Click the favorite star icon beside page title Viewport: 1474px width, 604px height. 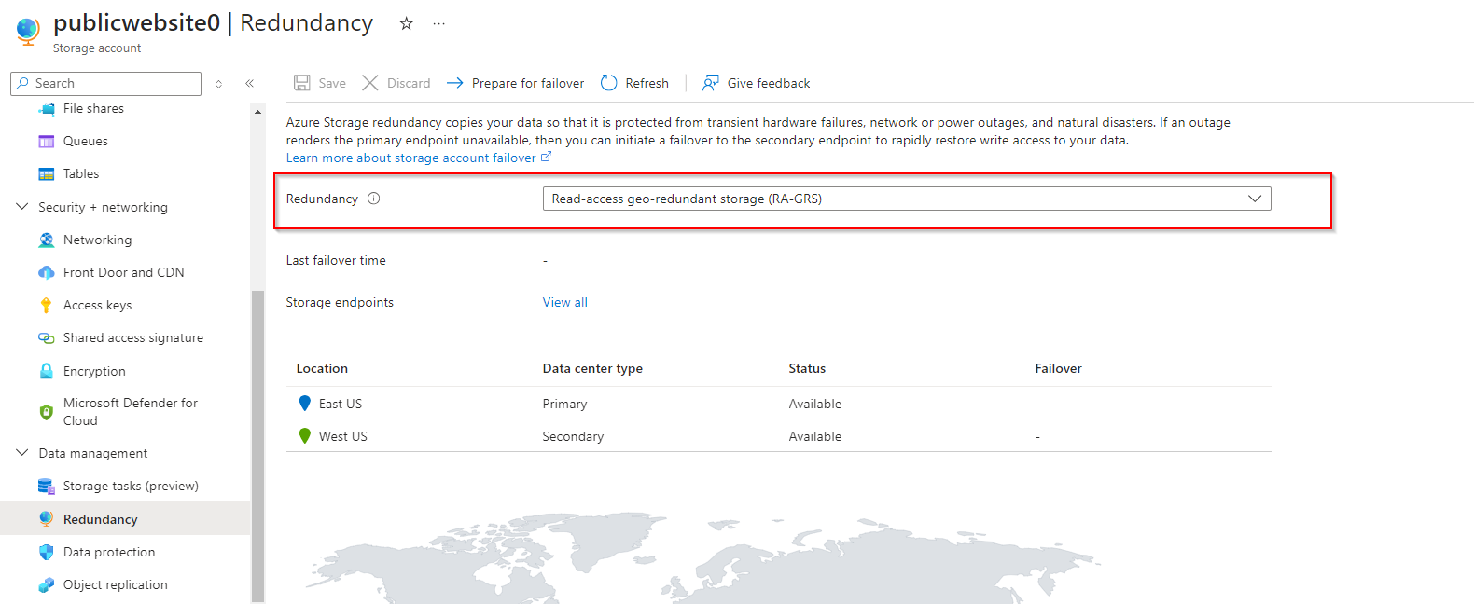(406, 23)
